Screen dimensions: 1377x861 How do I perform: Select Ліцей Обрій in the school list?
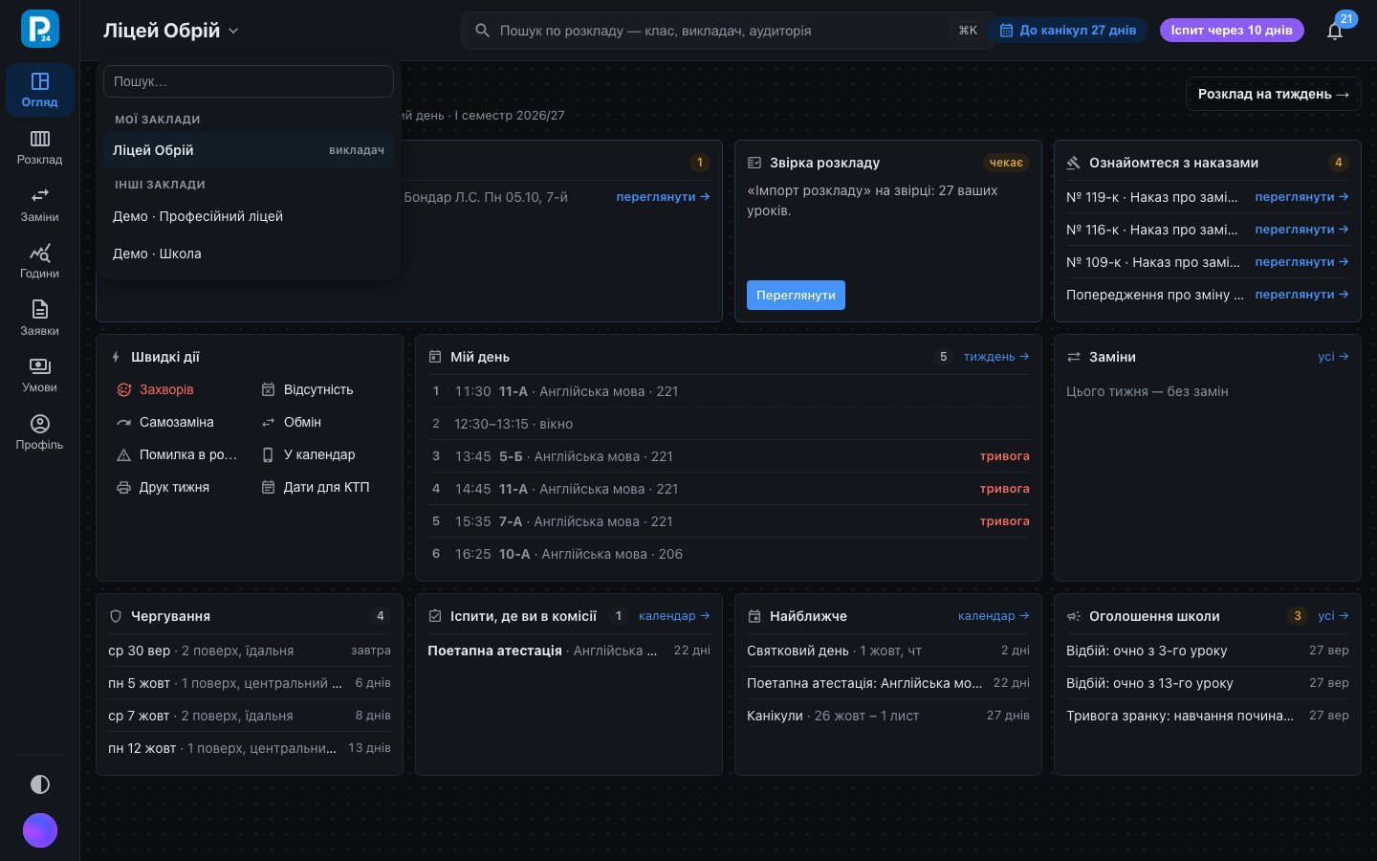tap(249, 150)
